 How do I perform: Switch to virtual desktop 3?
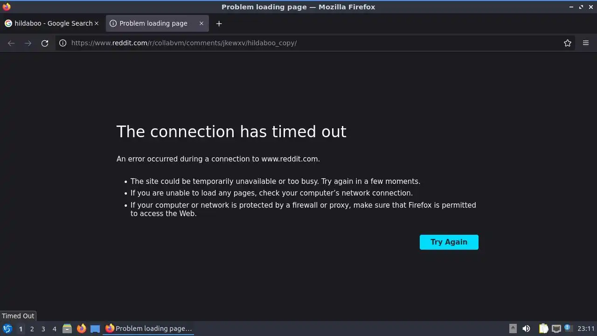(43, 329)
